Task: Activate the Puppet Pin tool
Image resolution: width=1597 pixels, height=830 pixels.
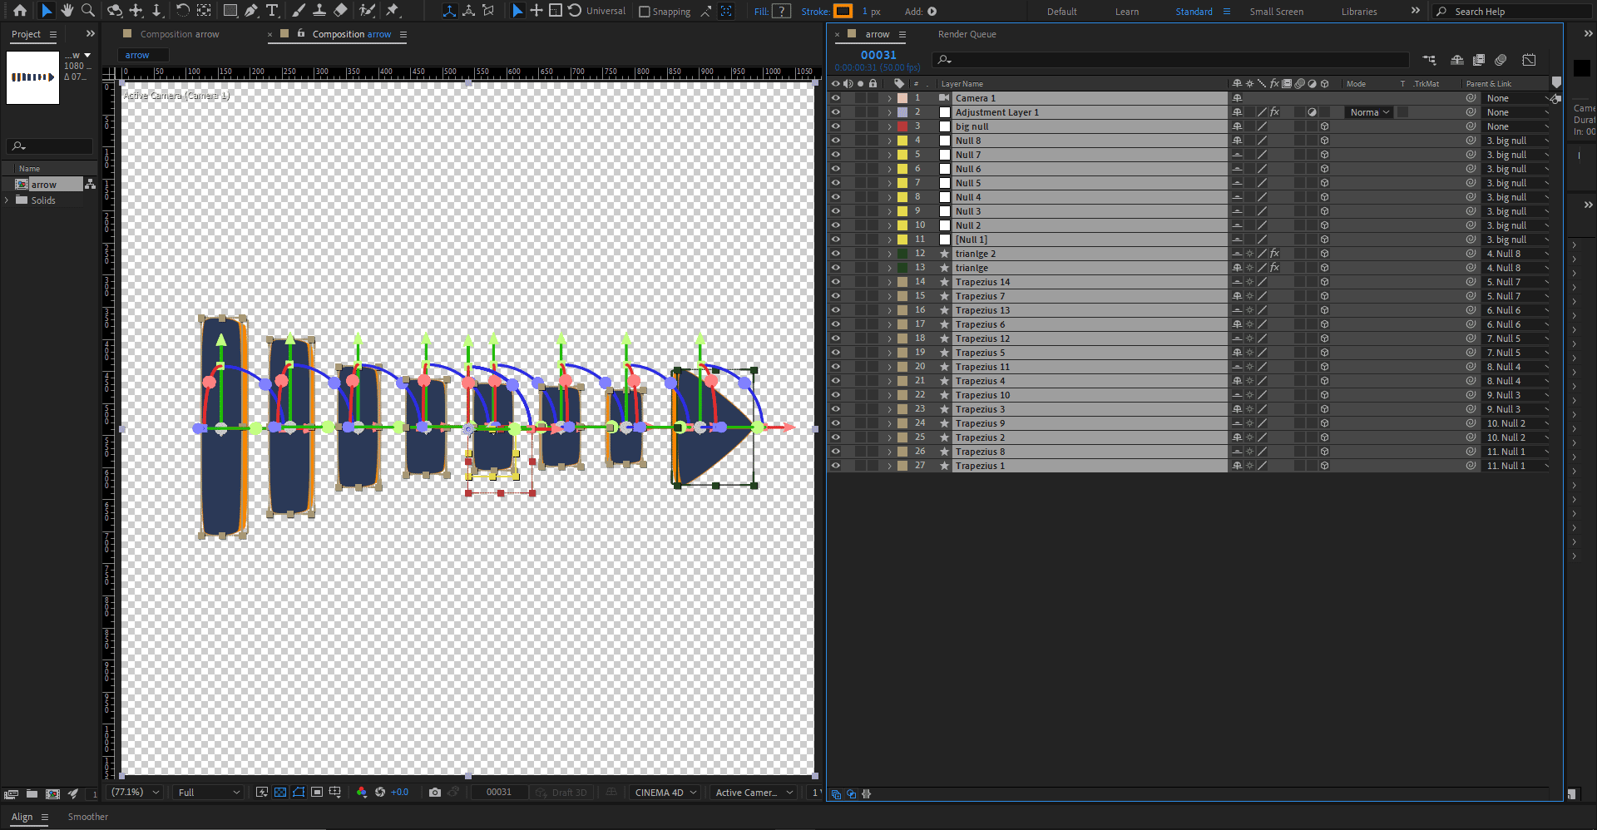Action: (x=393, y=11)
